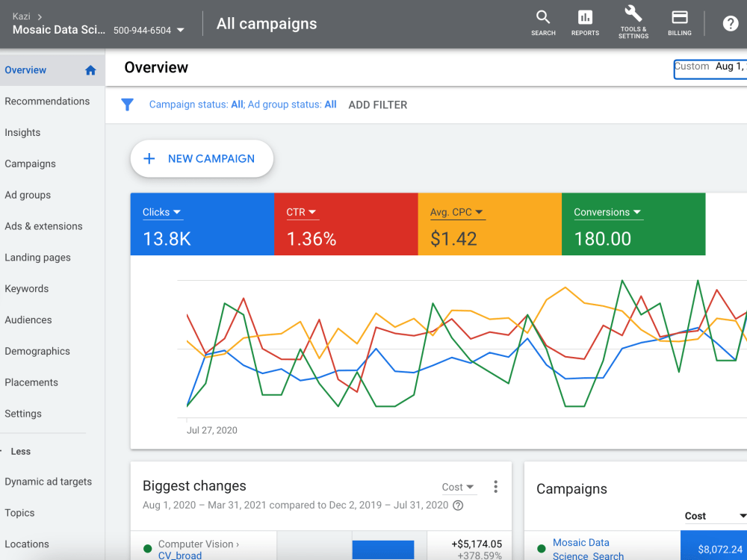Image resolution: width=747 pixels, height=560 pixels.
Task: Click the Mosaic Data Sci... account name
Action: click(59, 30)
